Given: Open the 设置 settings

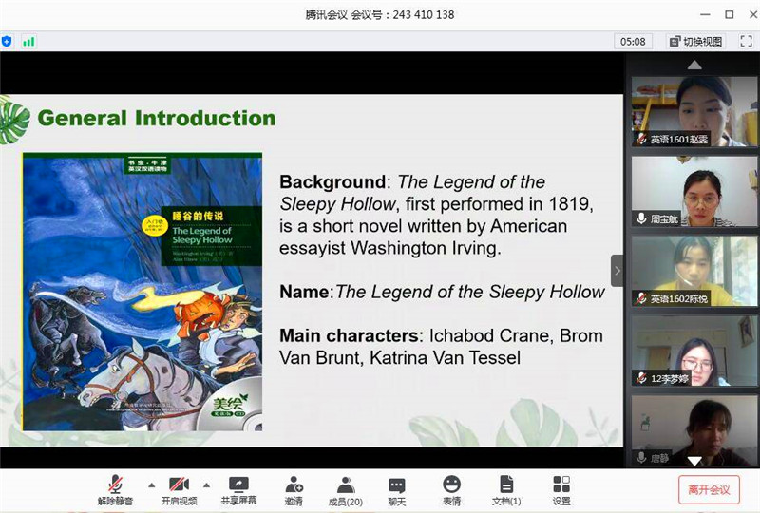Looking at the screenshot, I should pos(561,489).
